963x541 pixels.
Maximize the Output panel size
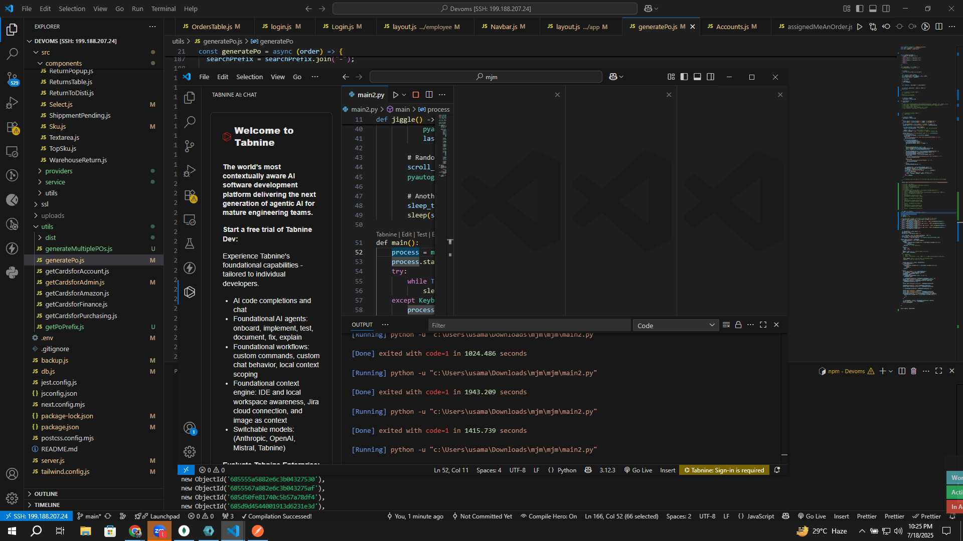763,325
